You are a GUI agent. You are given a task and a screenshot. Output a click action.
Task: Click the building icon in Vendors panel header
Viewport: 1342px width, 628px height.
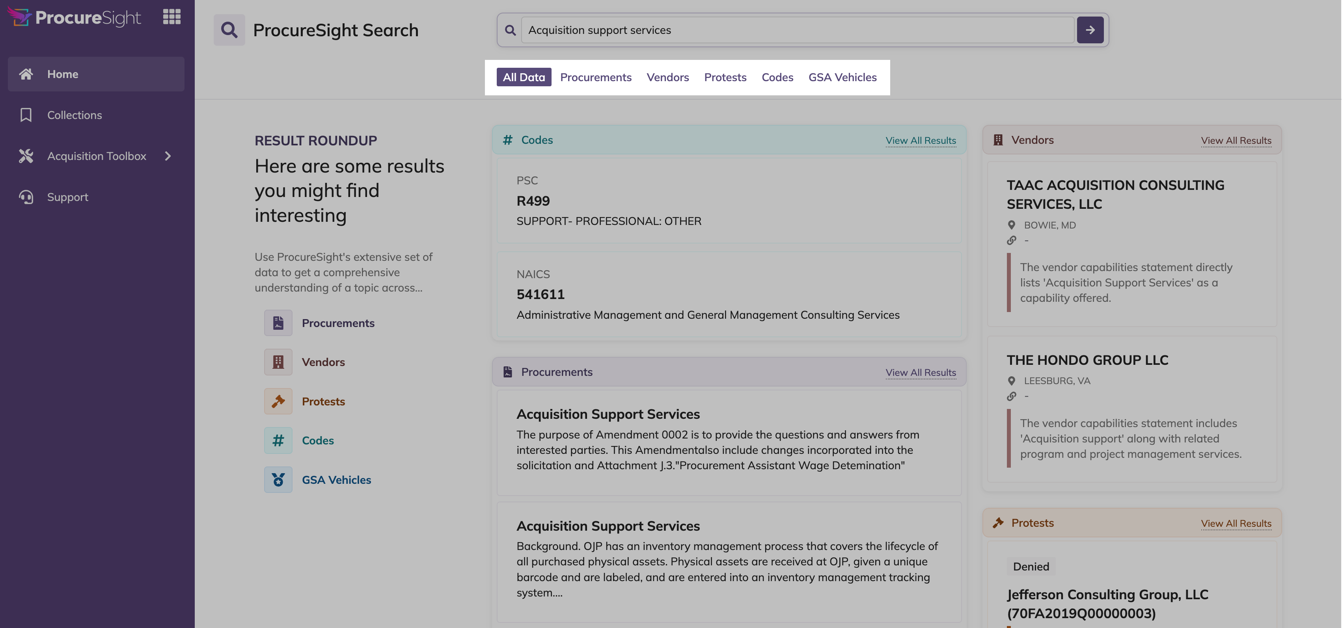pyautogui.click(x=998, y=139)
